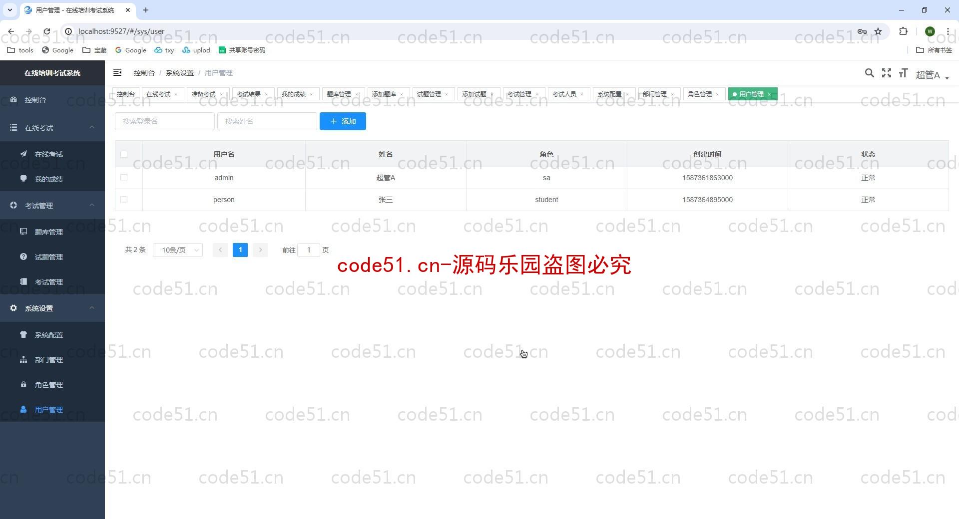The height and width of the screenshot is (519, 959).
Task: Click the go-to page number field
Action: pyautogui.click(x=309, y=250)
